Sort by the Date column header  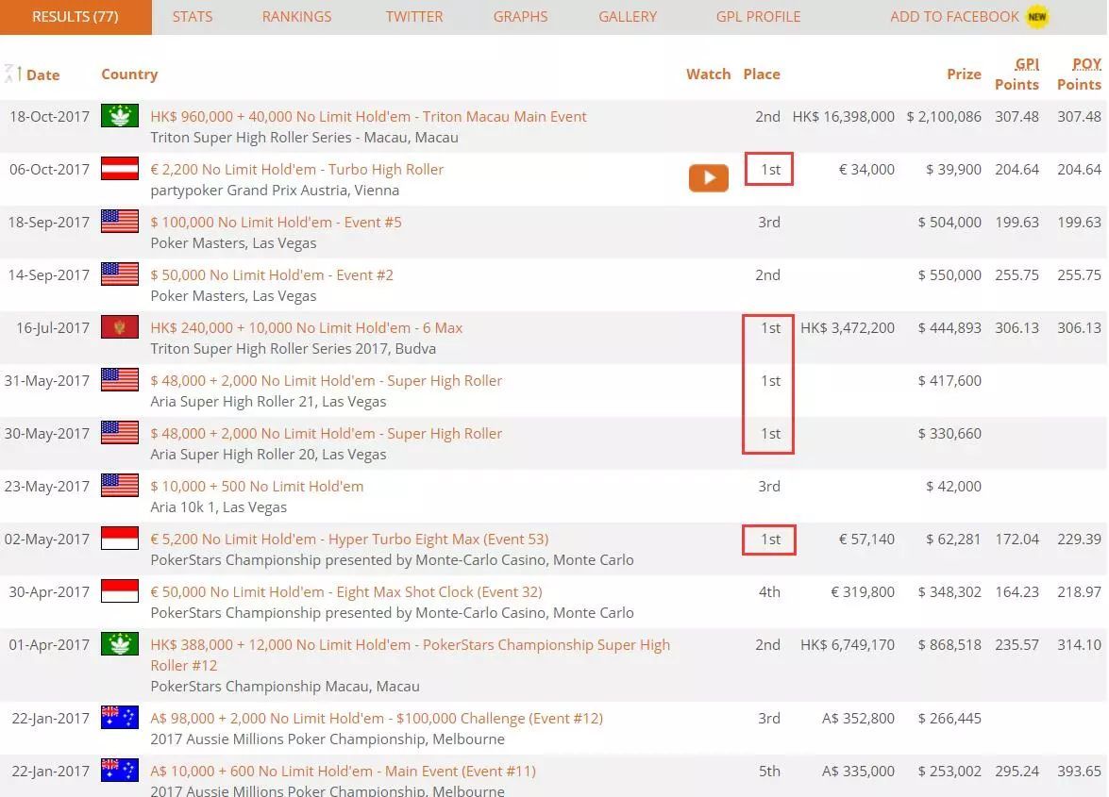(43, 75)
